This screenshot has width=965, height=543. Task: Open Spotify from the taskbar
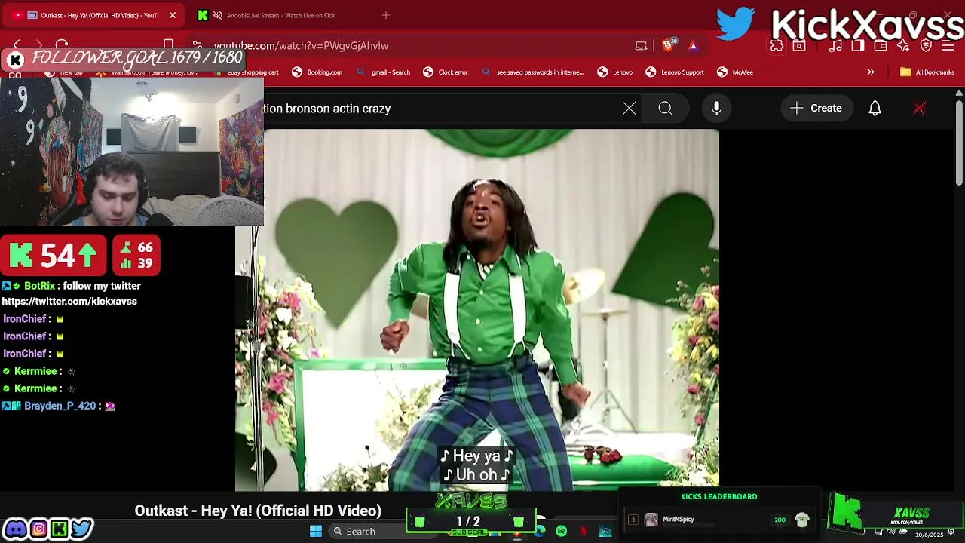click(562, 532)
